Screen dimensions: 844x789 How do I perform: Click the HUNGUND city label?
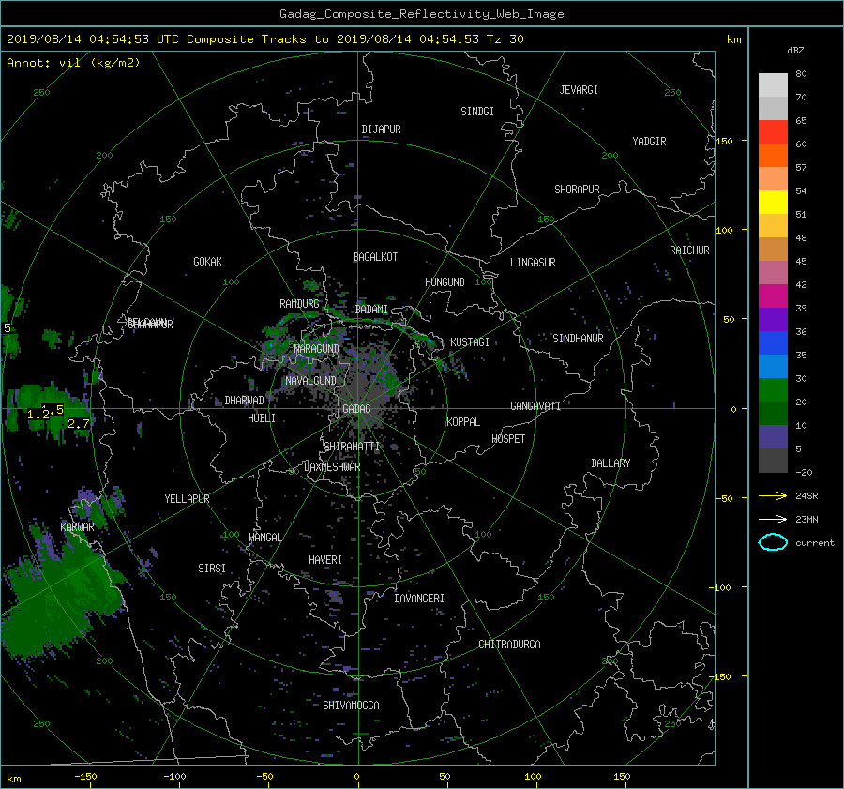coord(445,281)
